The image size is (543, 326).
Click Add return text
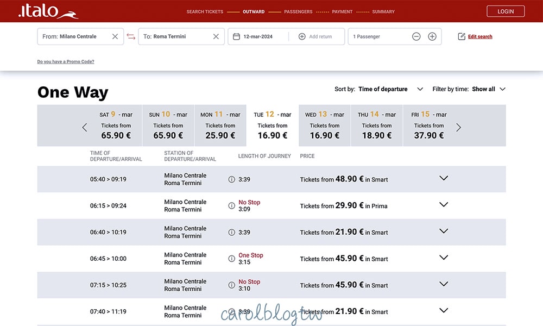[320, 36]
